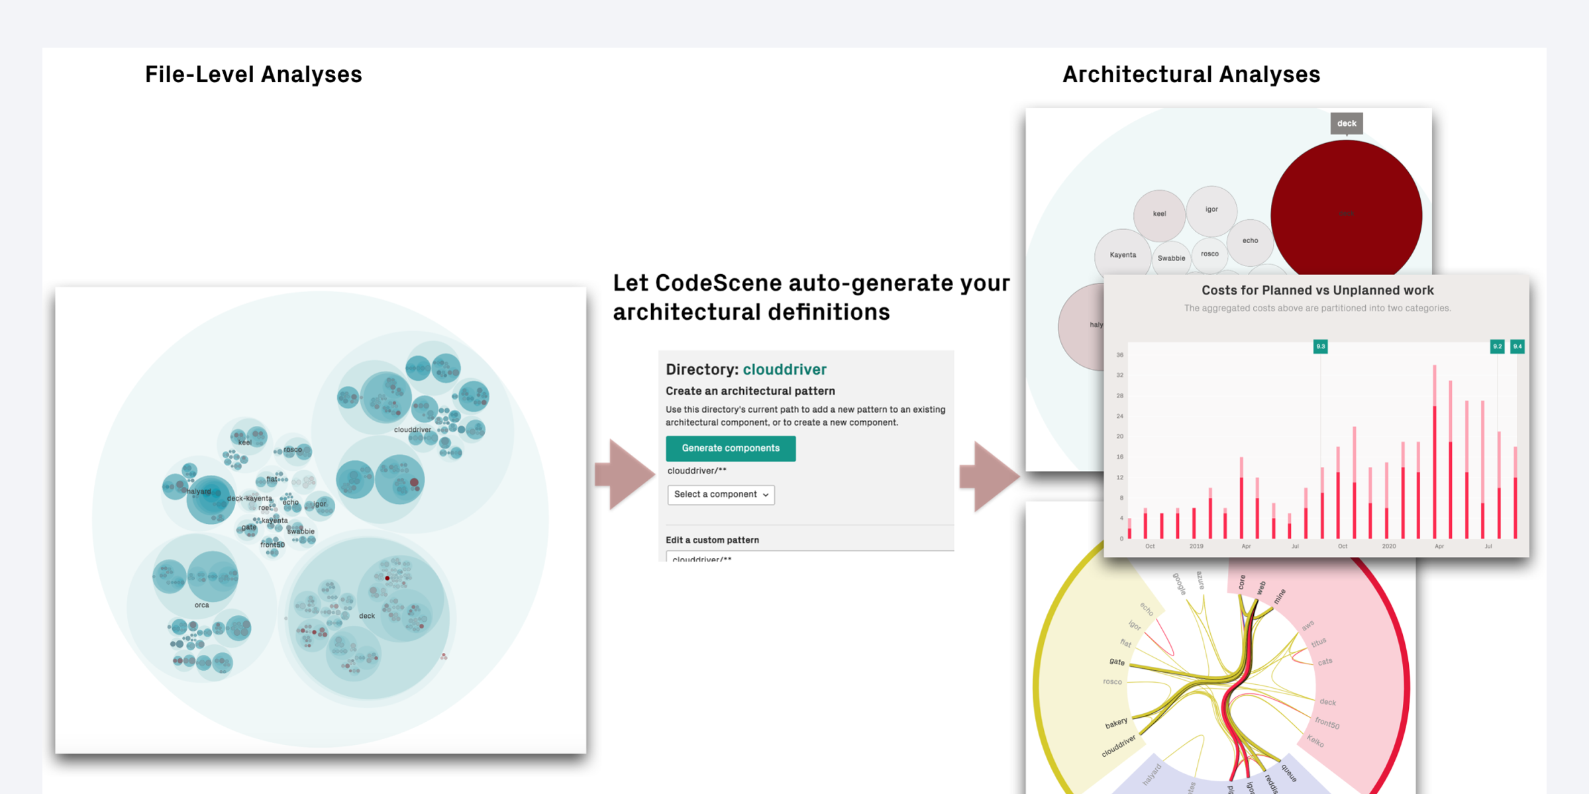Click the titus label in chord diagram

click(x=1319, y=642)
